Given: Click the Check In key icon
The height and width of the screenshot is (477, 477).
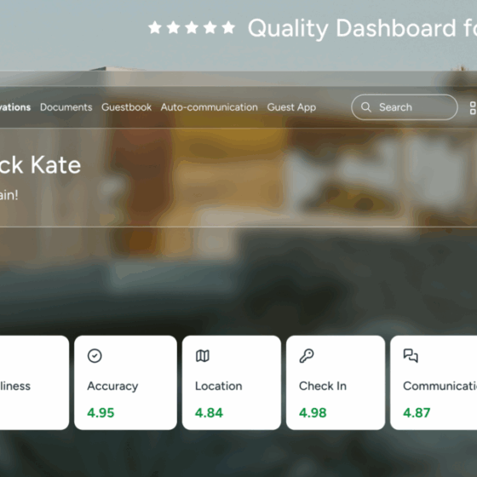Looking at the screenshot, I should tap(307, 356).
